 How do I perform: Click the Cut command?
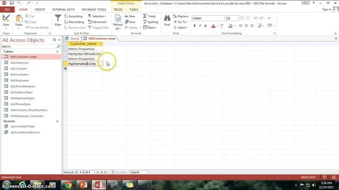pyautogui.click(x=30, y=16)
